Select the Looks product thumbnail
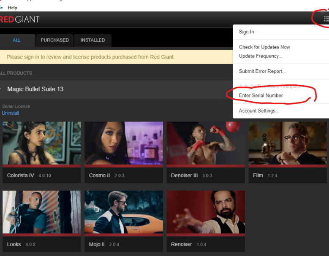This screenshot has width=329, height=256. point(41,213)
